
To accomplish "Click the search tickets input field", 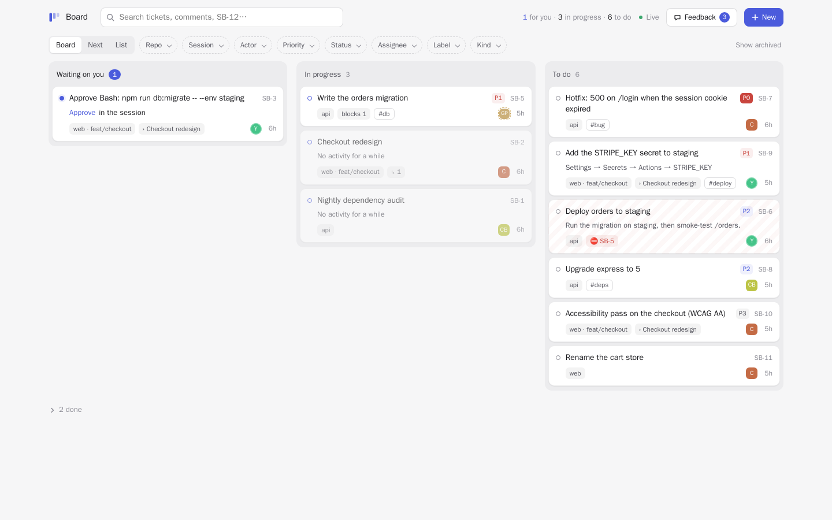I will point(222,17).
